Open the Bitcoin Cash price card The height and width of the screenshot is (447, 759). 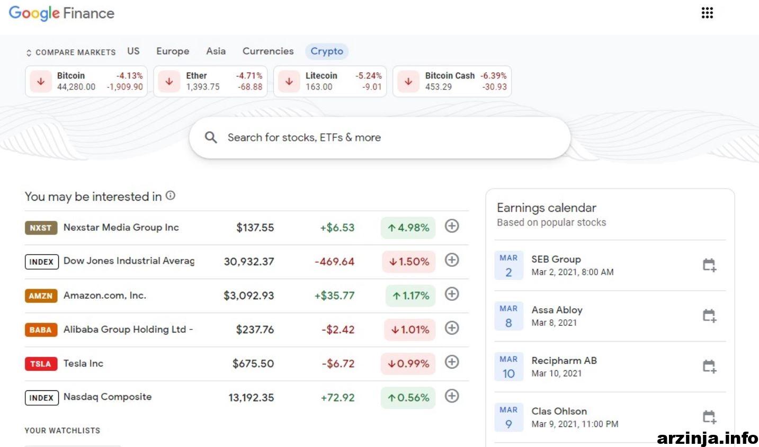tap(452, 81)
